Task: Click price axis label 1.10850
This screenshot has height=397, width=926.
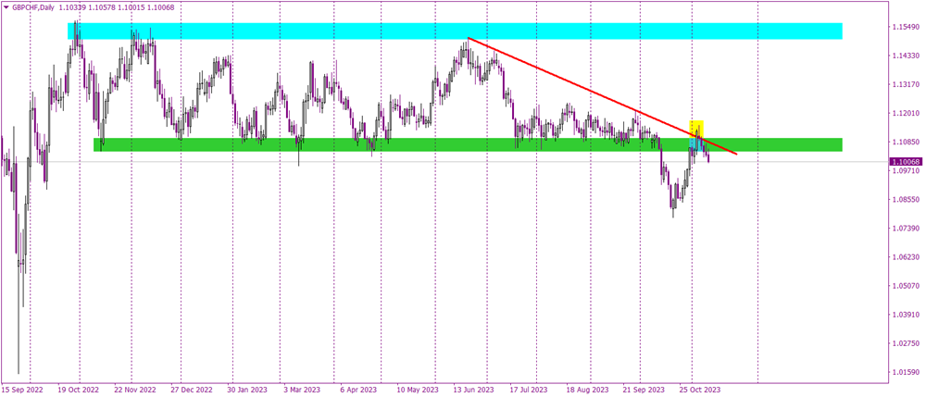Action: (906, 143)
